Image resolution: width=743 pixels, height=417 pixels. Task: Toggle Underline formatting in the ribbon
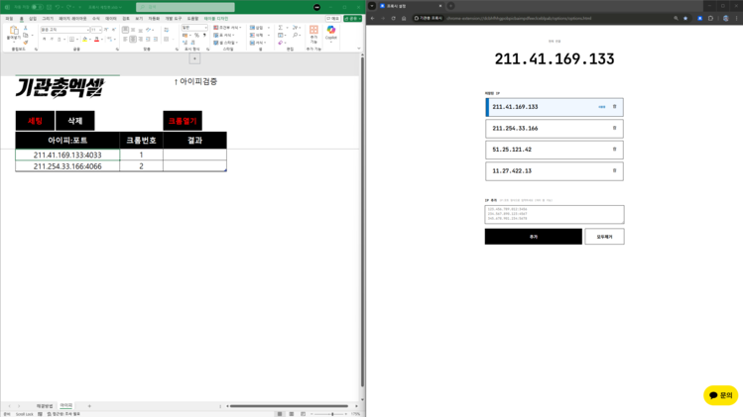point(59,39)
